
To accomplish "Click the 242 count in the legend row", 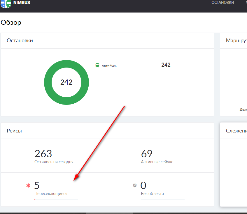I will 166,65.
